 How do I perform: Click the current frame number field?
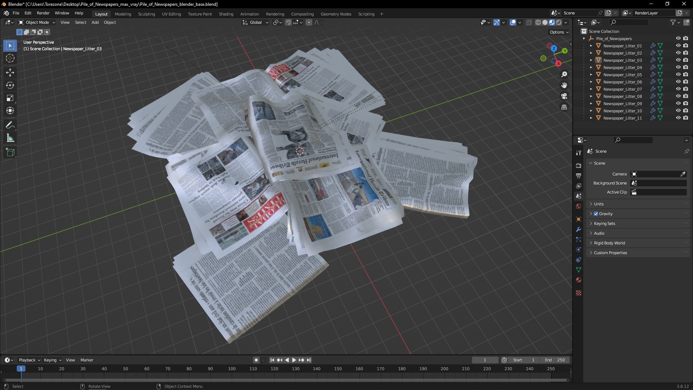click(x=485, y=360)
